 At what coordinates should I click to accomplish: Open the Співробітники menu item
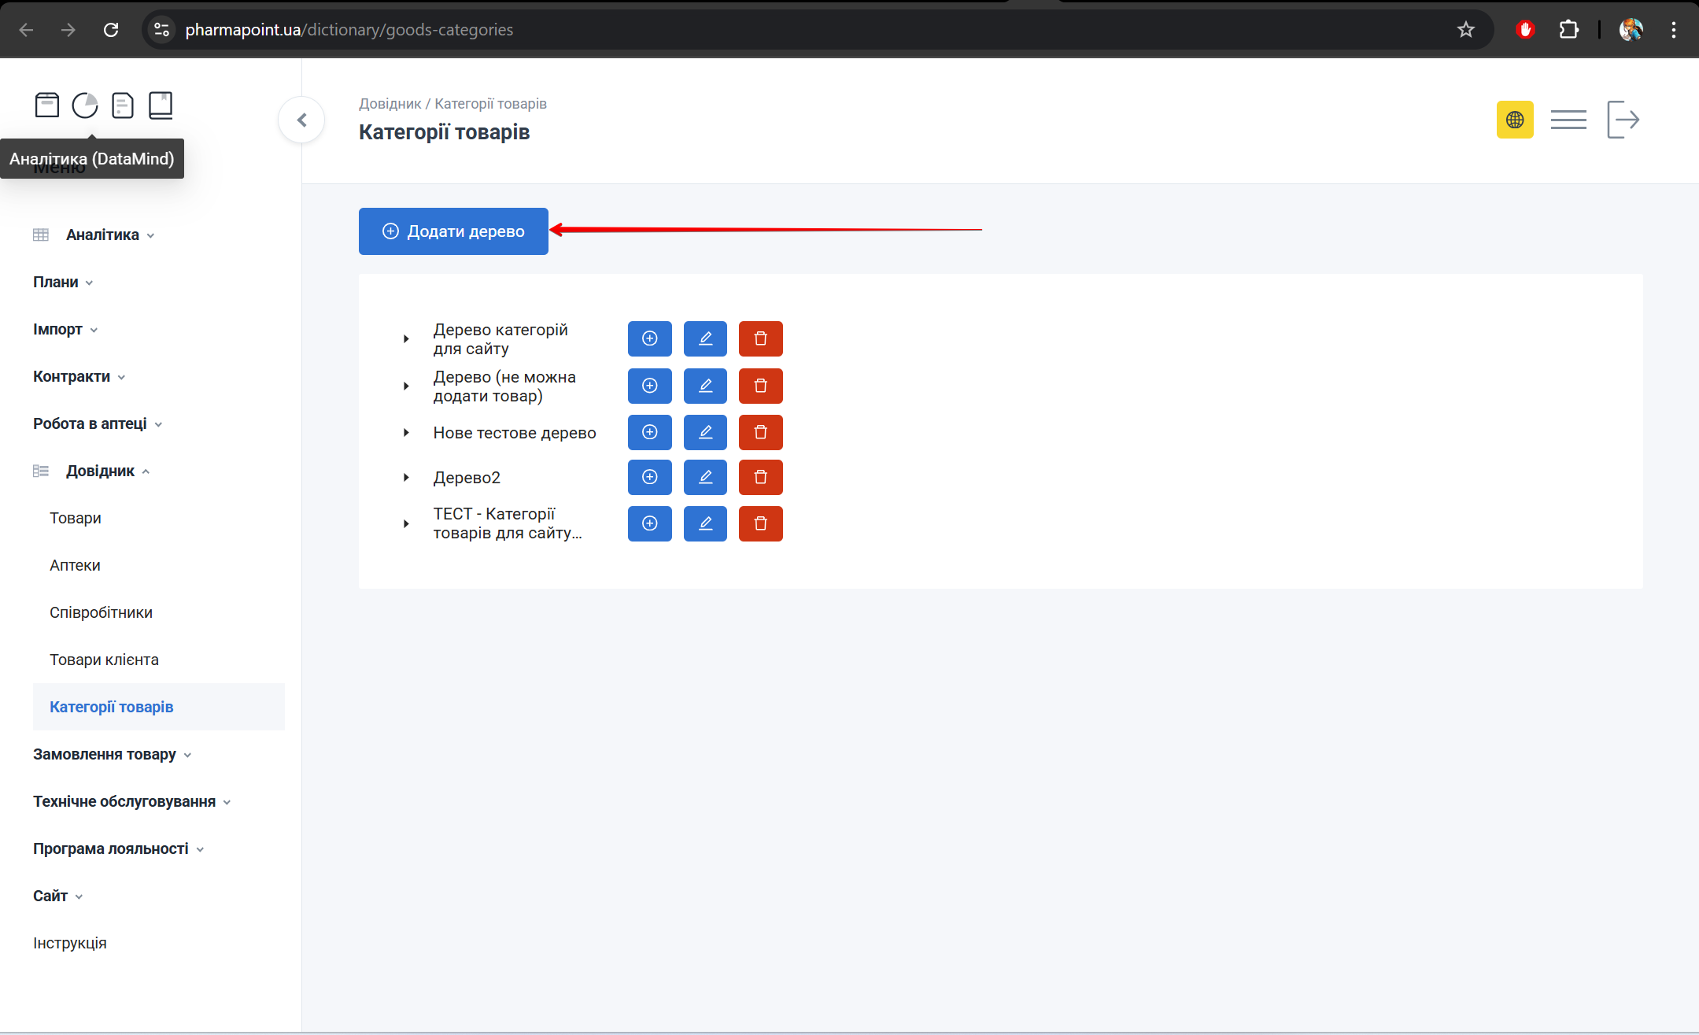coord(101,612)
